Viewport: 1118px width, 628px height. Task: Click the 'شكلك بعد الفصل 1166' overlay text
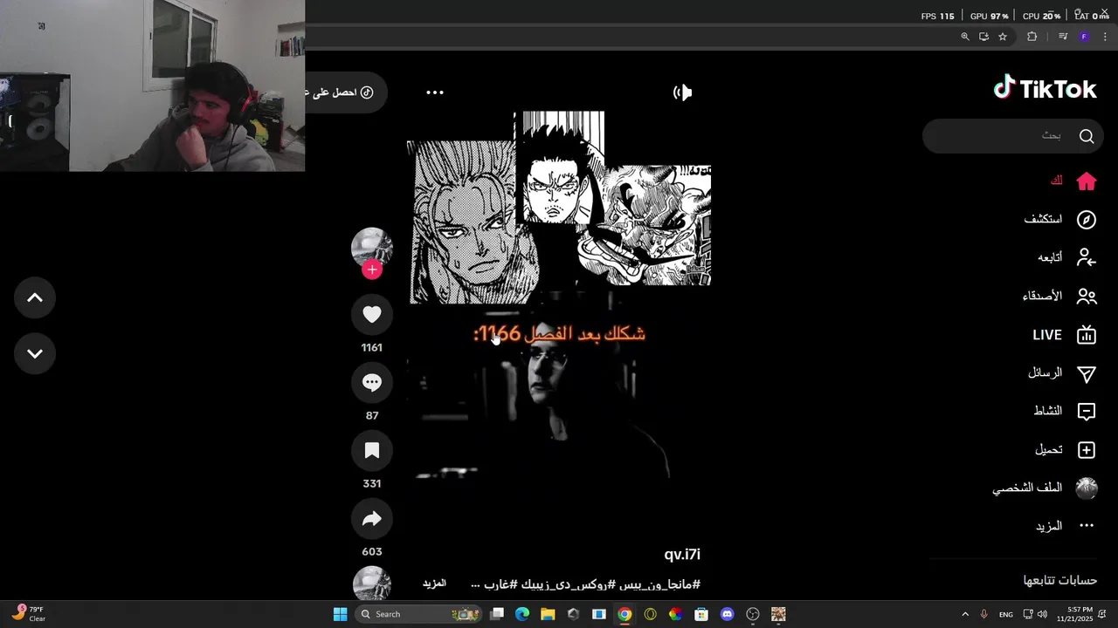pos(559,334)
